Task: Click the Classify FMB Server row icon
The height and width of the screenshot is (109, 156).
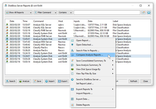Action: click(x=7, y=30)
